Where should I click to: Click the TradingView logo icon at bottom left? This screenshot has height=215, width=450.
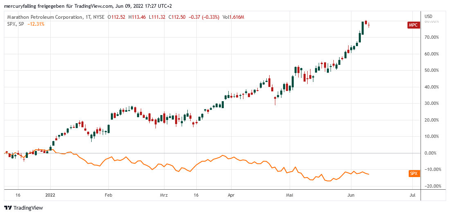8,208
